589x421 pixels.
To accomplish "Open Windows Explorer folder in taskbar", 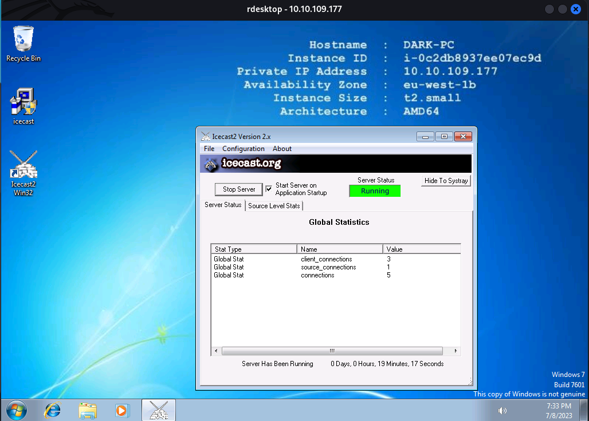I will pyautogui.click(x=88, y=410).
